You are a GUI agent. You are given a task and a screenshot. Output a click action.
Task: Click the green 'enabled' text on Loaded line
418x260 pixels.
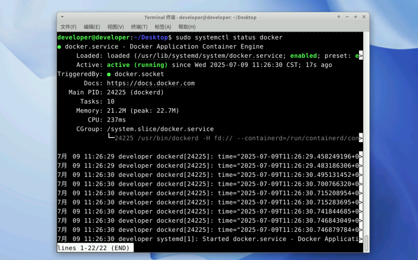point(303,56)
